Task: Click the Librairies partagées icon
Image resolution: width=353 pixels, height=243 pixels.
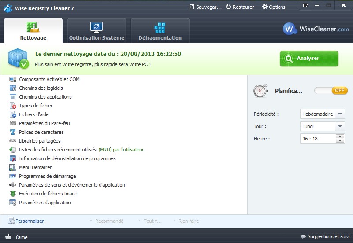Action: (13, 141)
